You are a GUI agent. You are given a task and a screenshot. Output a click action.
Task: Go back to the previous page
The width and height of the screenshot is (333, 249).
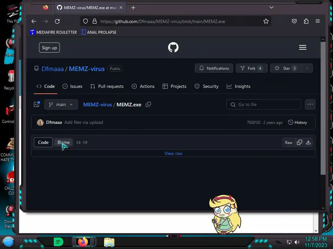[x=34, y=21]
